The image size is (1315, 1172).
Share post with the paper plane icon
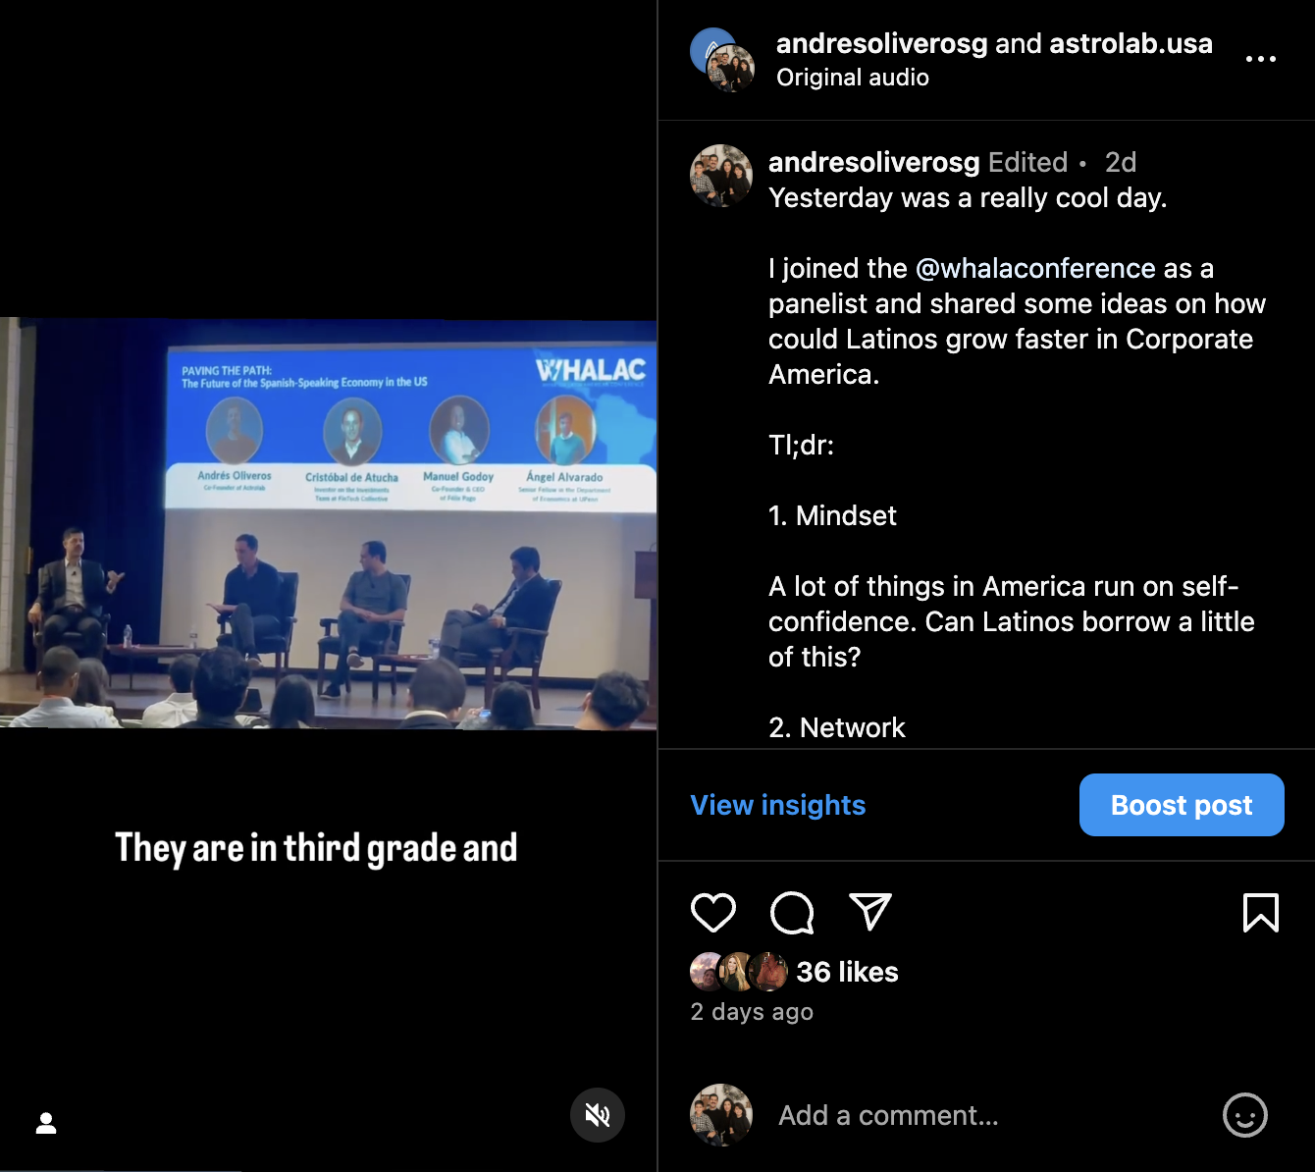869,912
